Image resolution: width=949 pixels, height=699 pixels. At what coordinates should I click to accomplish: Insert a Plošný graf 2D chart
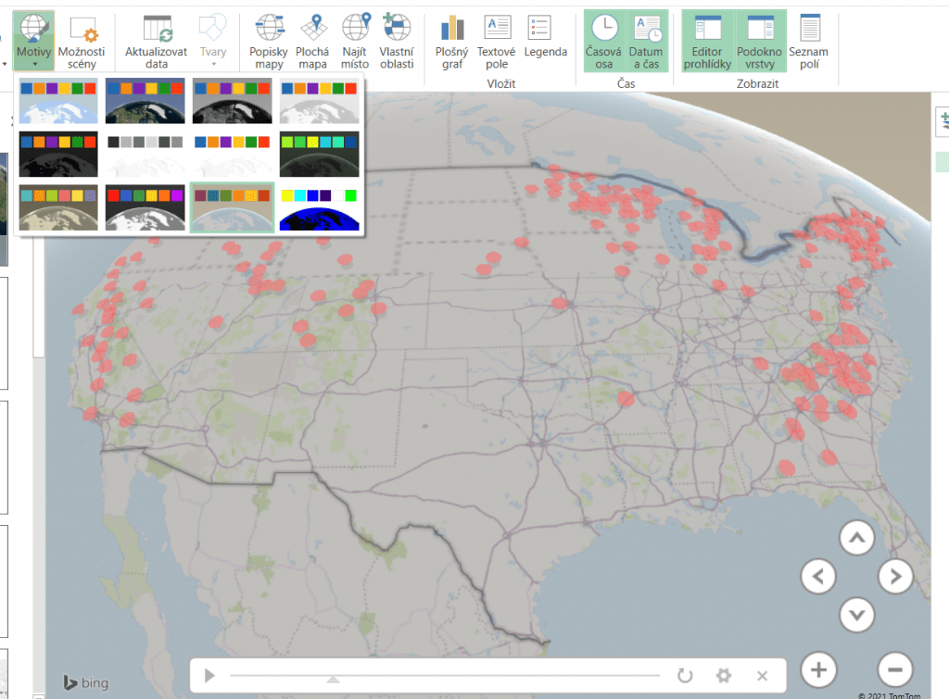pyautogui.click(x=451, y=43)
